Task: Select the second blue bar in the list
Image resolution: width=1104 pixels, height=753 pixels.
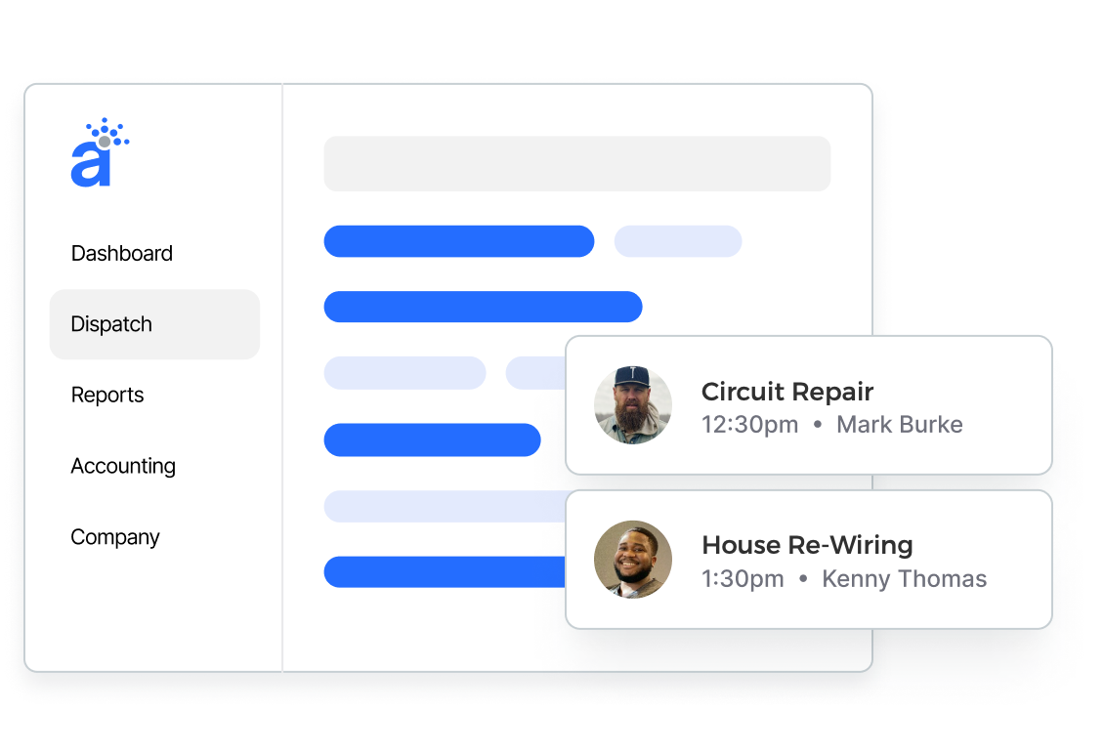Action: tap(483, 307)
